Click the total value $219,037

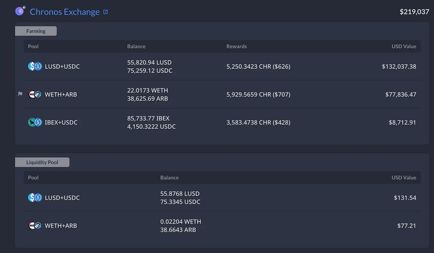click(x=414, y=12)
